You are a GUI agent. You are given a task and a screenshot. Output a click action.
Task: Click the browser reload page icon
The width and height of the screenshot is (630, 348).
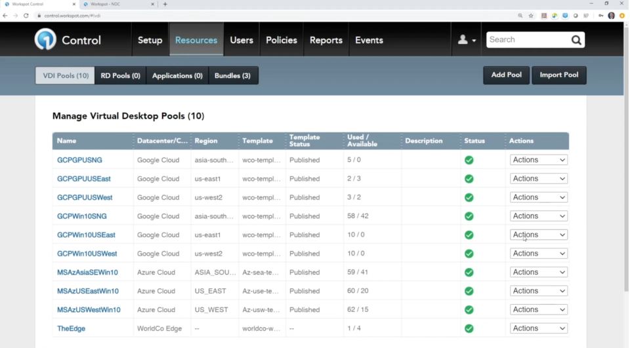[x=26, y=15]
